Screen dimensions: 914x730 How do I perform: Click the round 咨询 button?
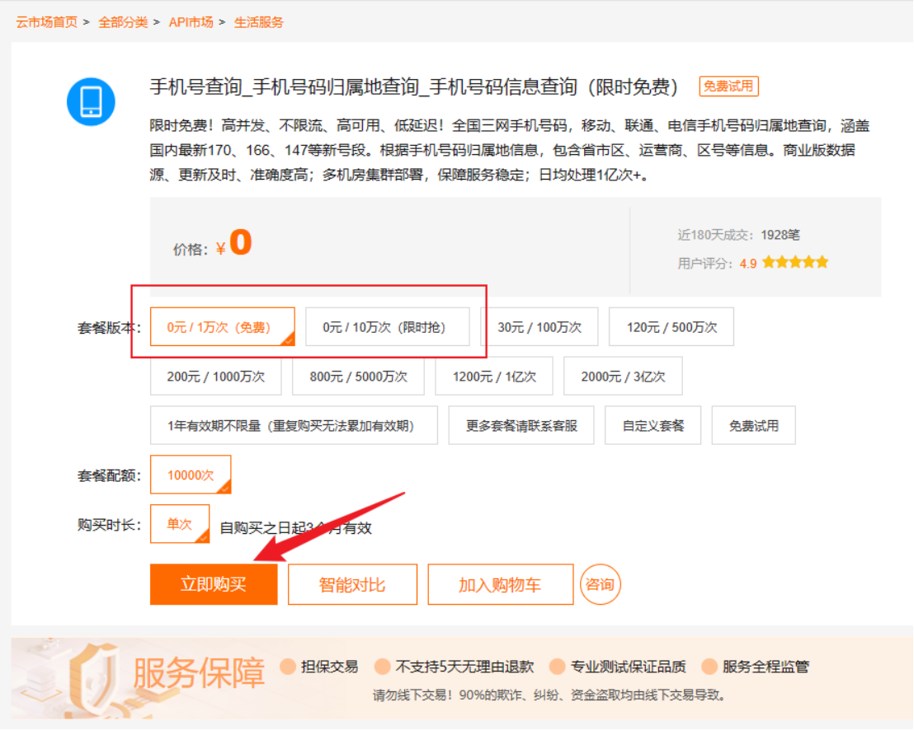click(600, 584)
